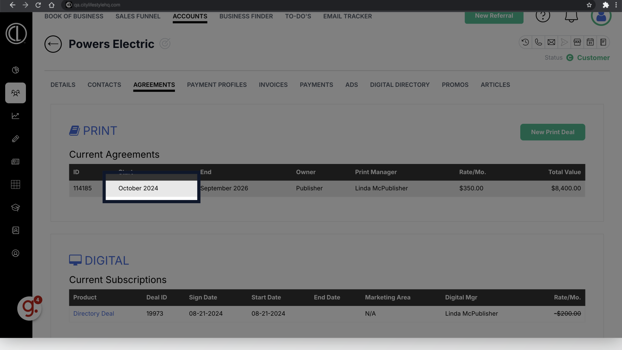Switch to the Contacts tab
622x350 pixels.
pyautogui.click(x=104, y=85)
